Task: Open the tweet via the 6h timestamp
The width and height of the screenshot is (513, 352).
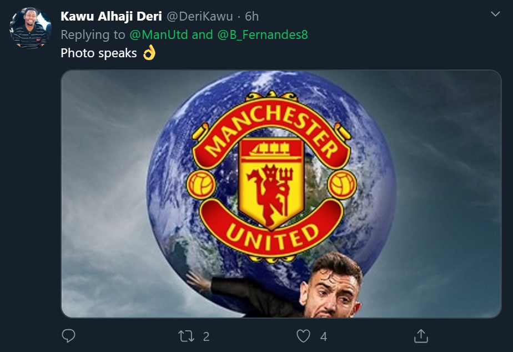Action: (251, 16)
